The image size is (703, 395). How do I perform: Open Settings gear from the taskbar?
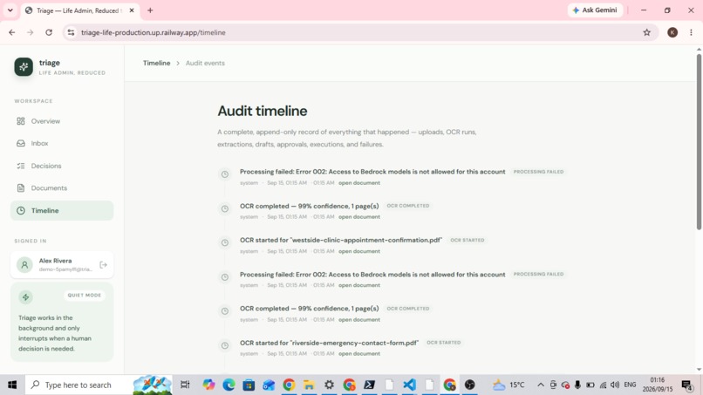[x=329, y=385]
